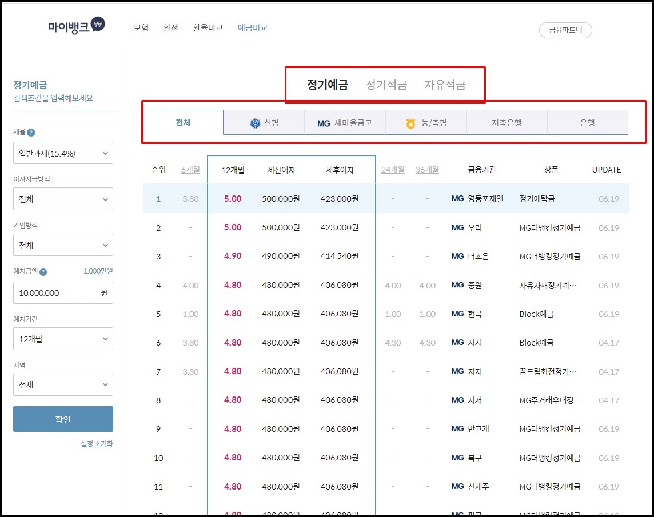Click the 금융파트너 button
654x517 pixels.
point(565,30)
